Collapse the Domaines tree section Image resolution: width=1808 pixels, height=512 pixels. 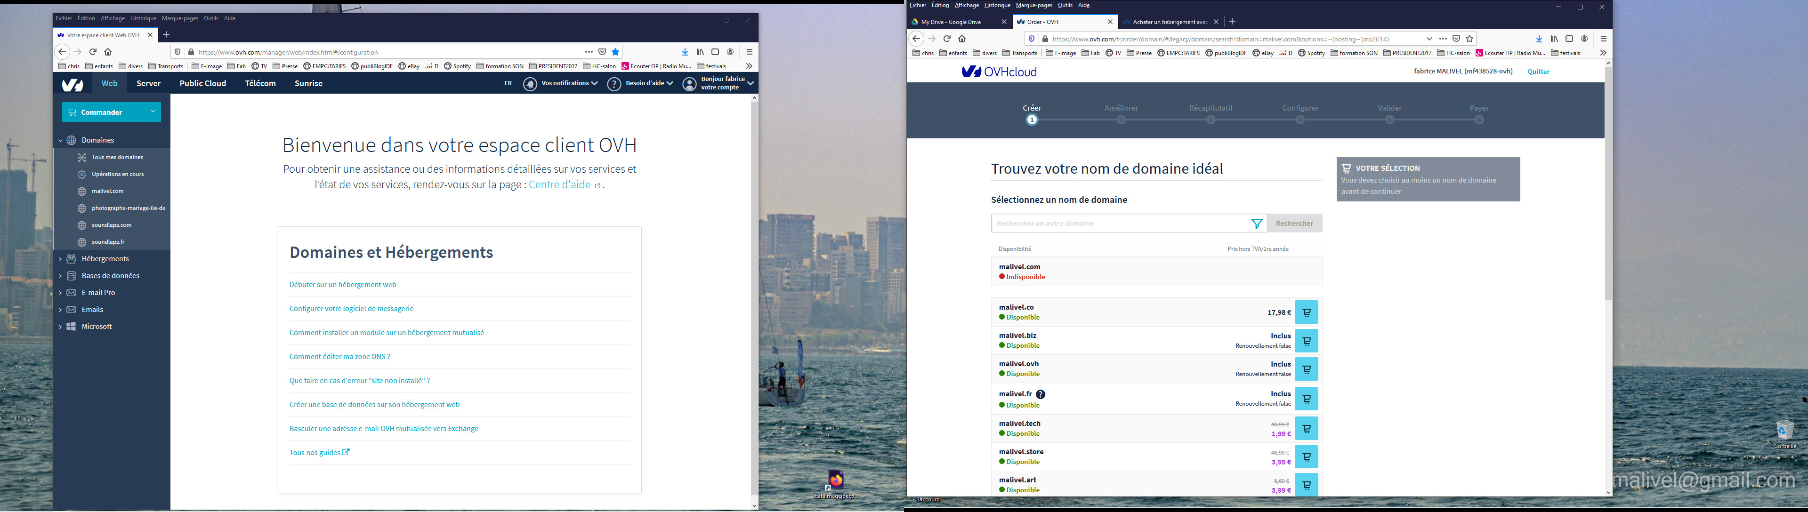click(60, 140)
